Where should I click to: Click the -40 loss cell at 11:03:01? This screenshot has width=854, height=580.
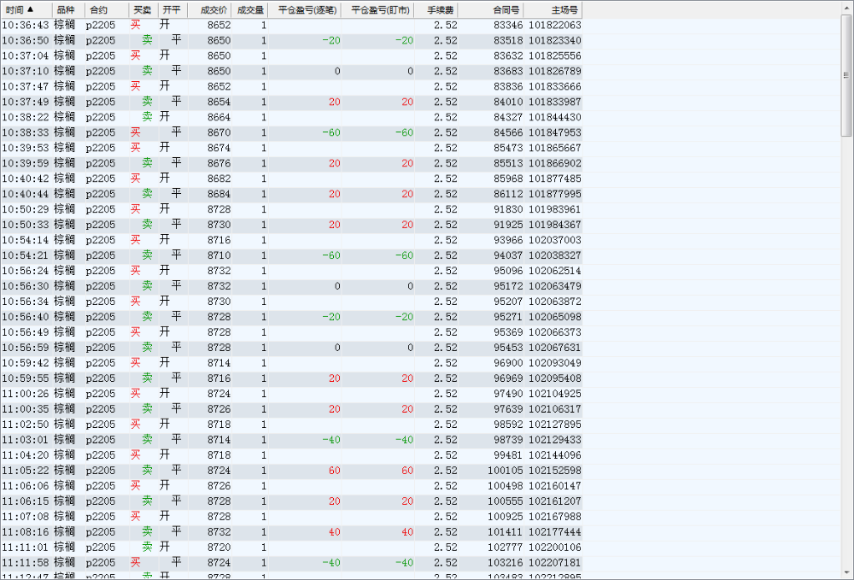330,440
